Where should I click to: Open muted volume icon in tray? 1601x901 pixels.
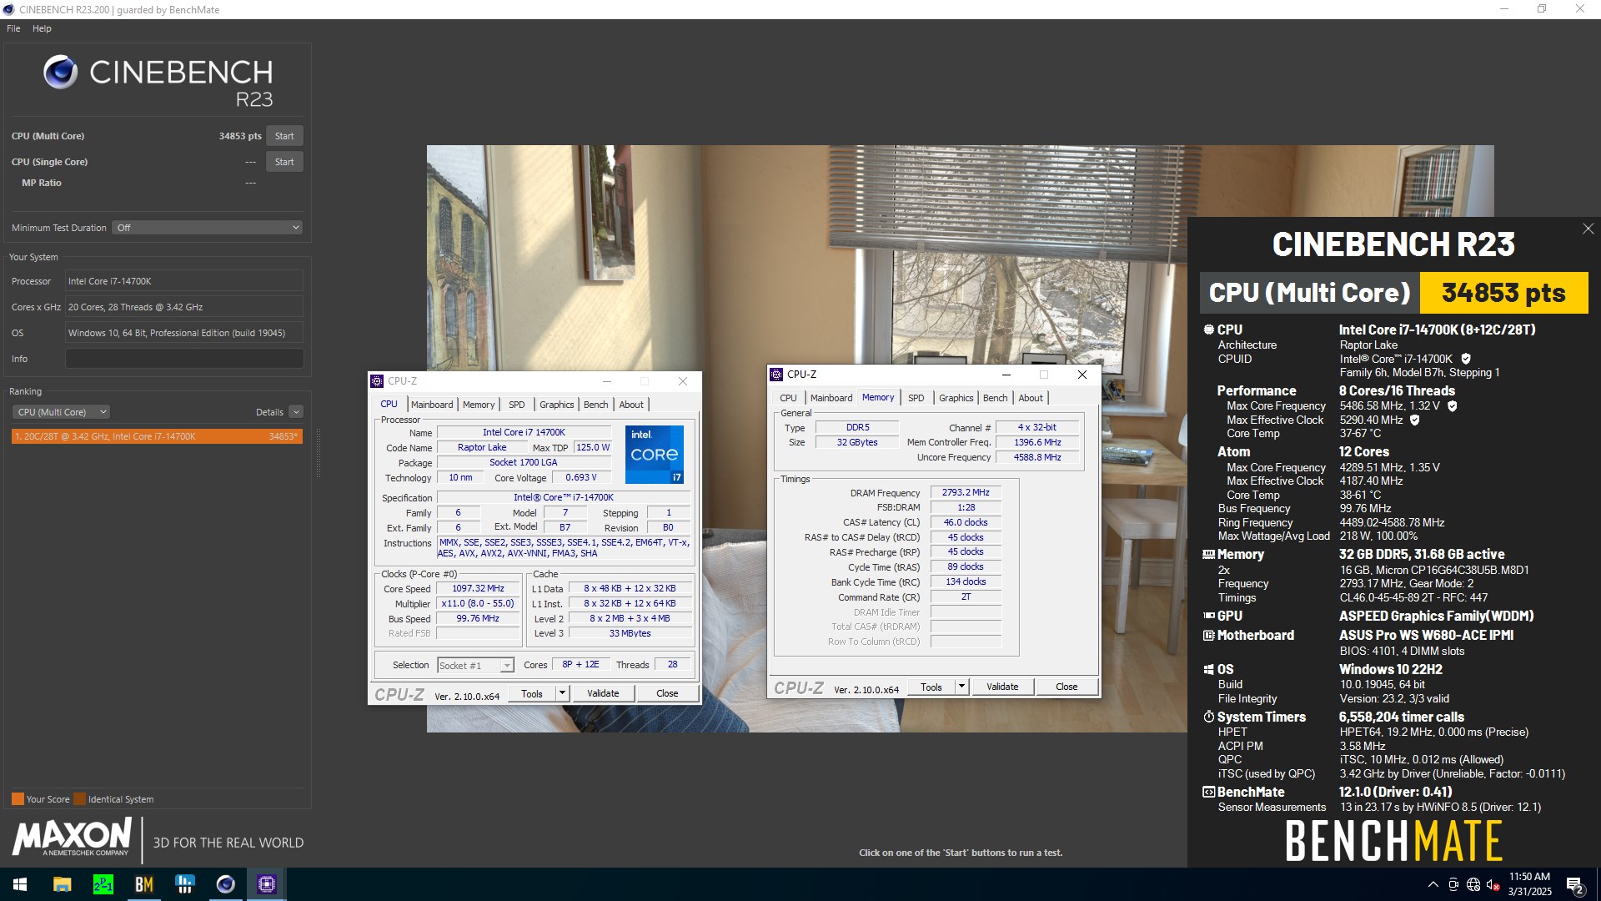pos(1493,884)
